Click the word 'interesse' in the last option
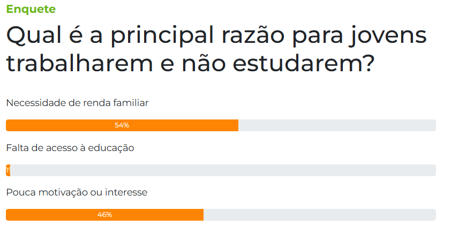 click(x=126, y=192)
